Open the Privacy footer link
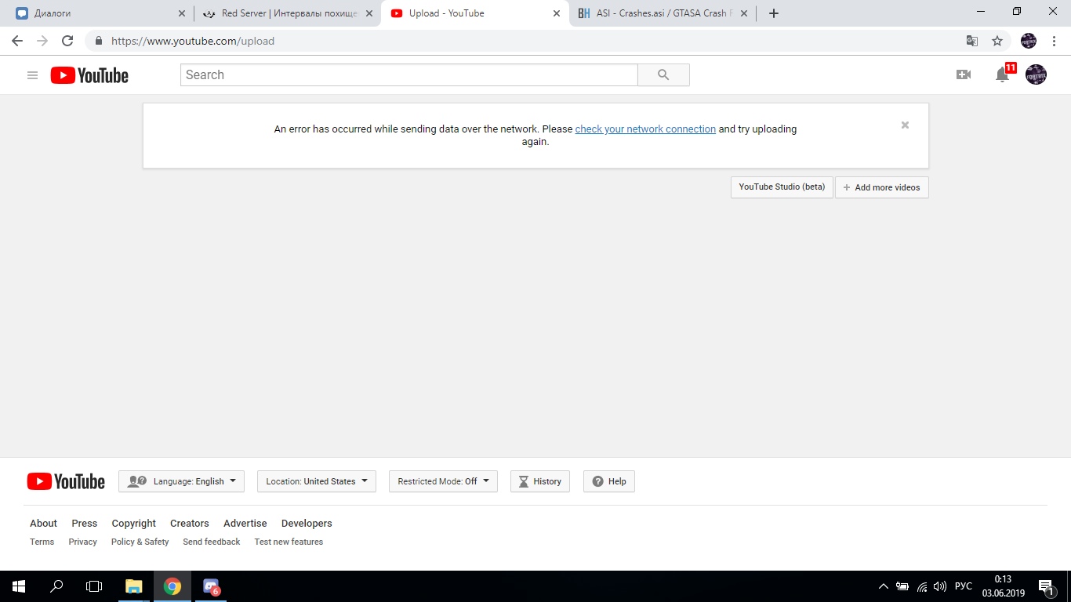Viewport: 1071px width, 602px height. coord(82,542)
